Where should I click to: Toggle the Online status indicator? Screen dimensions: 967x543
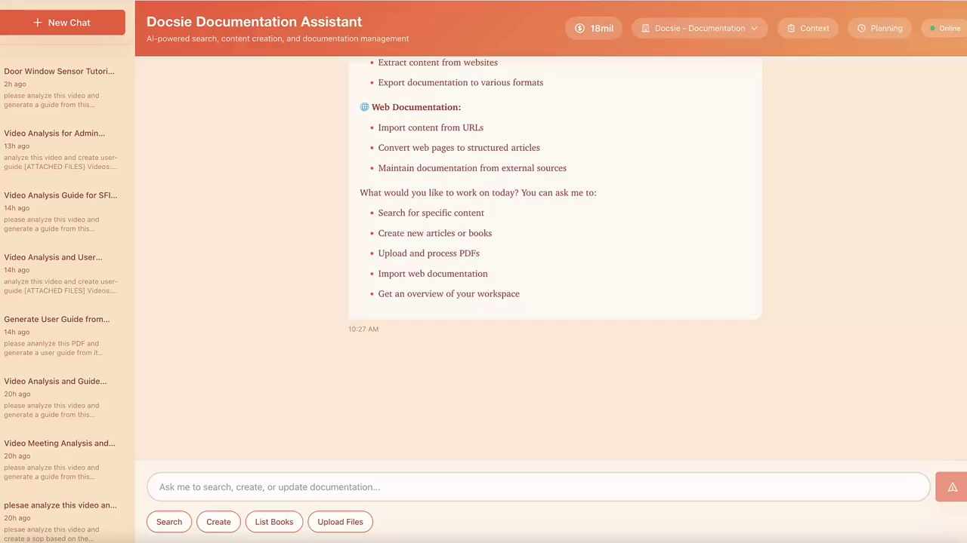tap(945, 28)
